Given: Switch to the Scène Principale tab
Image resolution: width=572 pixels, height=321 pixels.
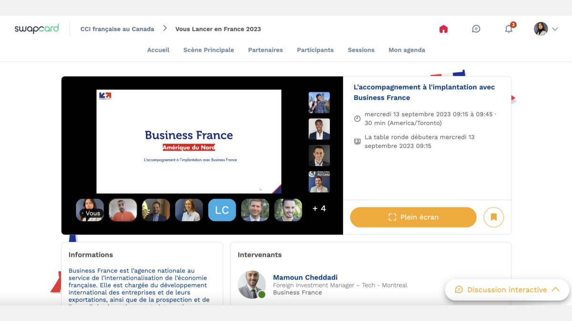Looking at the screenshot, I should 209,50.
